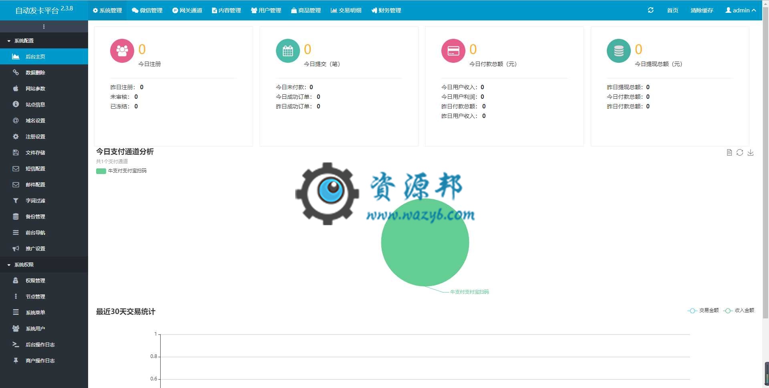Viewport: 769px width, 388px height.
Task: Click the 系统菜单 list icon
Action: [x=16, y=312]
